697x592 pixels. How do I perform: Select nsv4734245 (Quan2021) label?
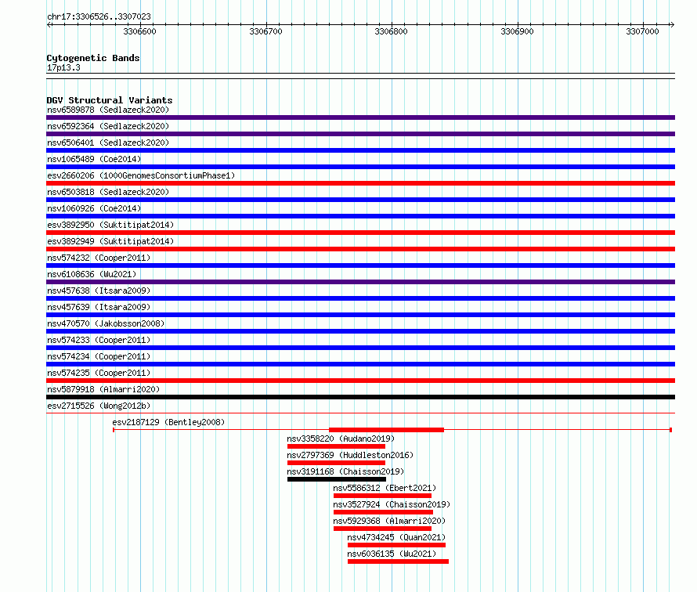(x=396, y=537)
